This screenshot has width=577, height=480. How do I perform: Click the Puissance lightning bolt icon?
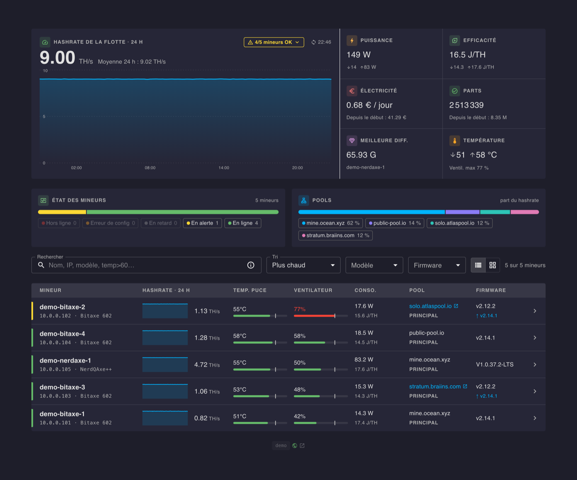tap(352, 40)
